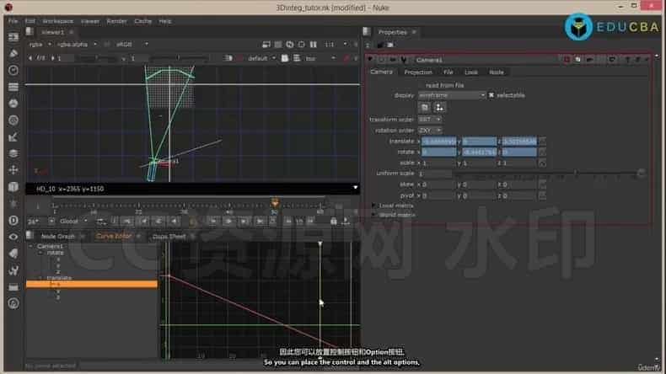This screenshot has height=374, width=666.
Task: Click the rotate y value field
Action: [x=479, y=152]
